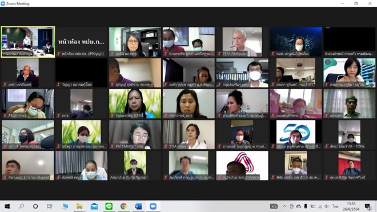
Task: Toggle the system volume speaker icon
Action: [327, 206]
